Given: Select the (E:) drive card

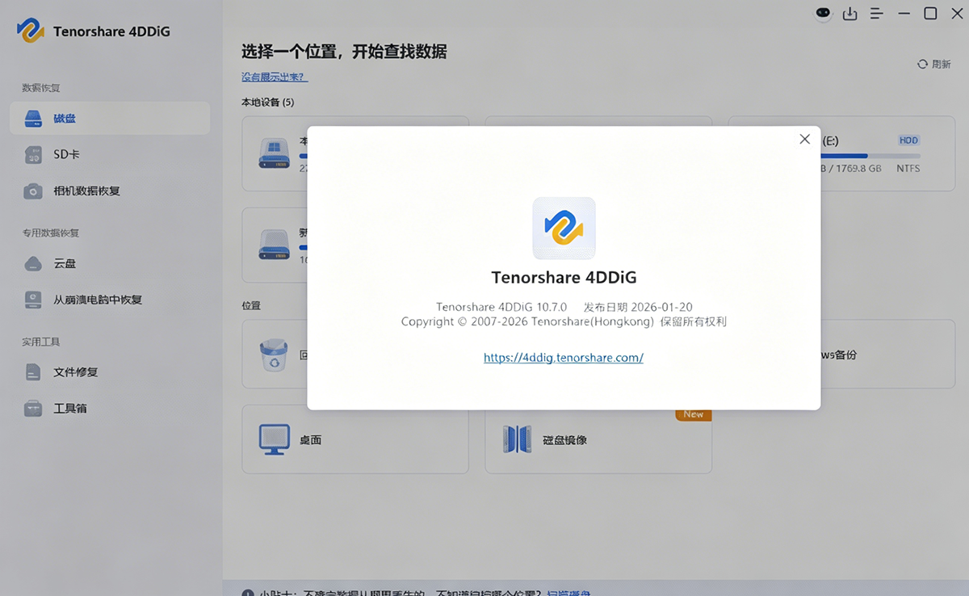Looking at the screenshot, I should click(888, 153).
